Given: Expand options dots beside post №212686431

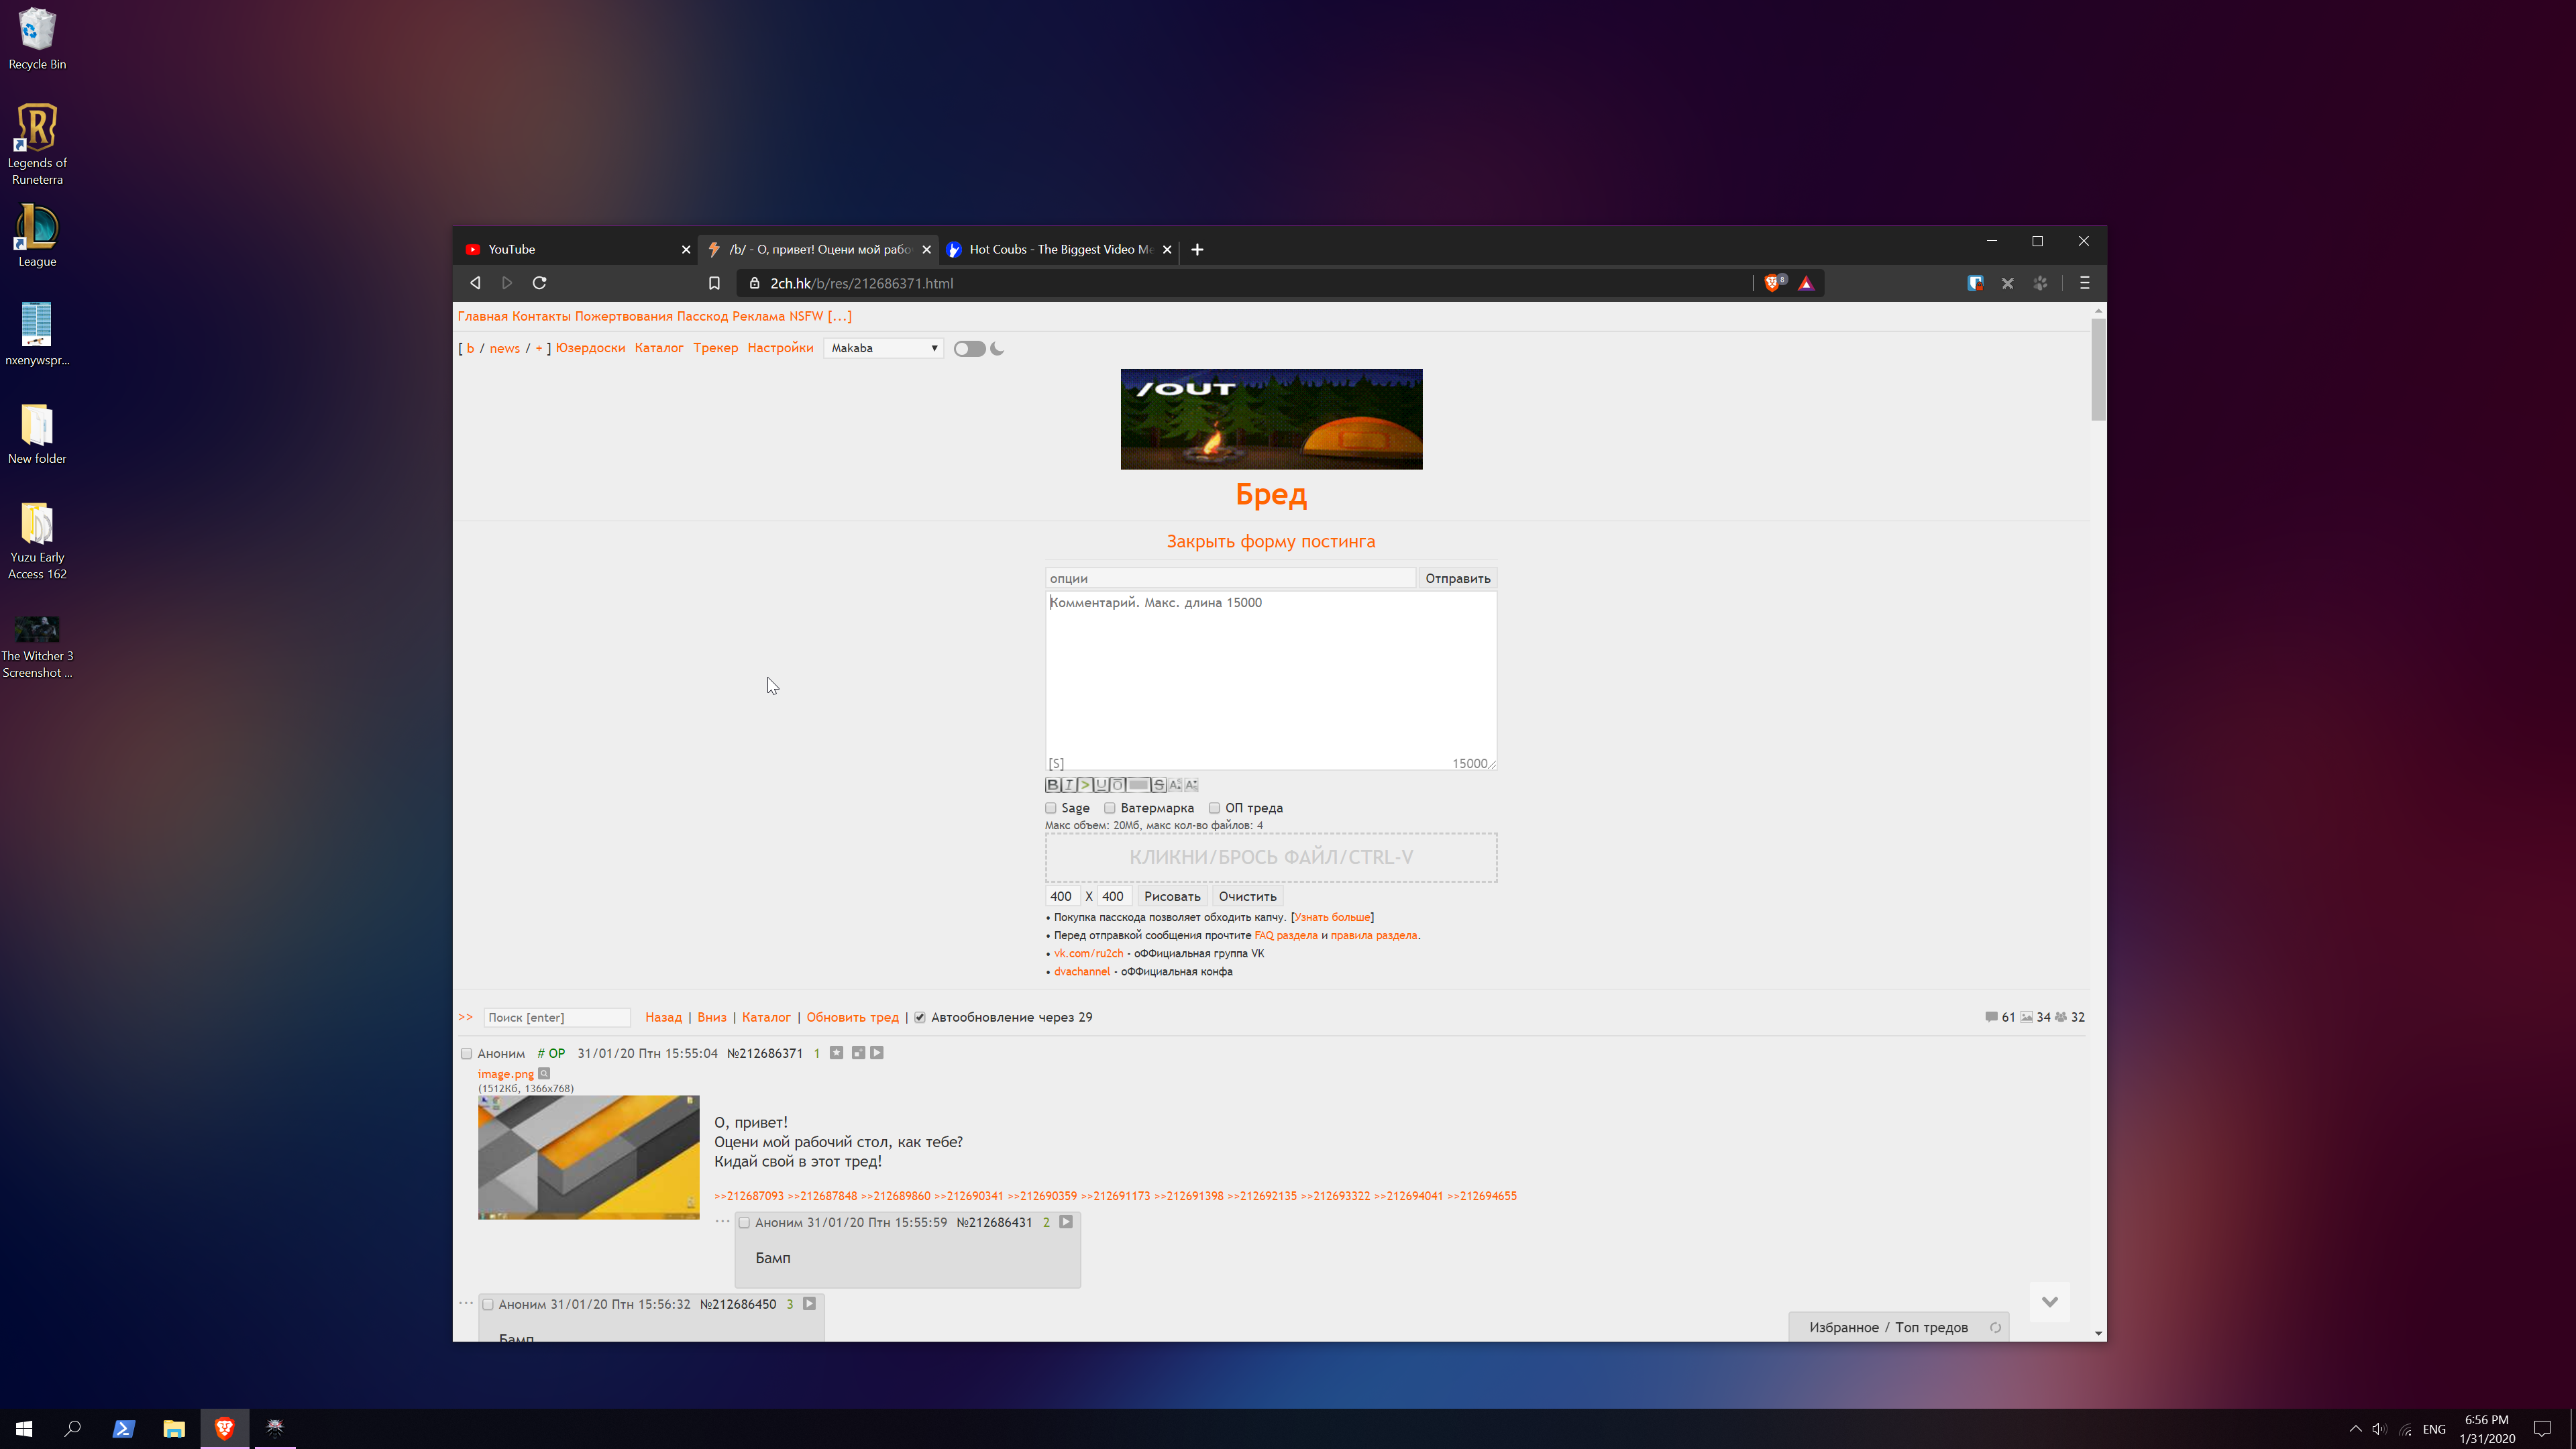Looking at the screenshot, I should 722,1221.
